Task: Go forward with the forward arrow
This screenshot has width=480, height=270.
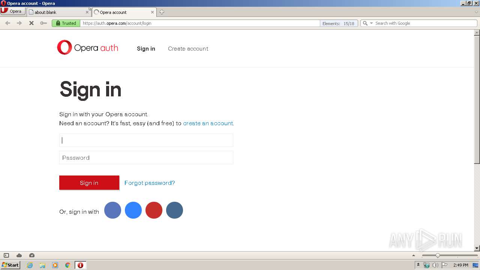Action: [19, 23]
